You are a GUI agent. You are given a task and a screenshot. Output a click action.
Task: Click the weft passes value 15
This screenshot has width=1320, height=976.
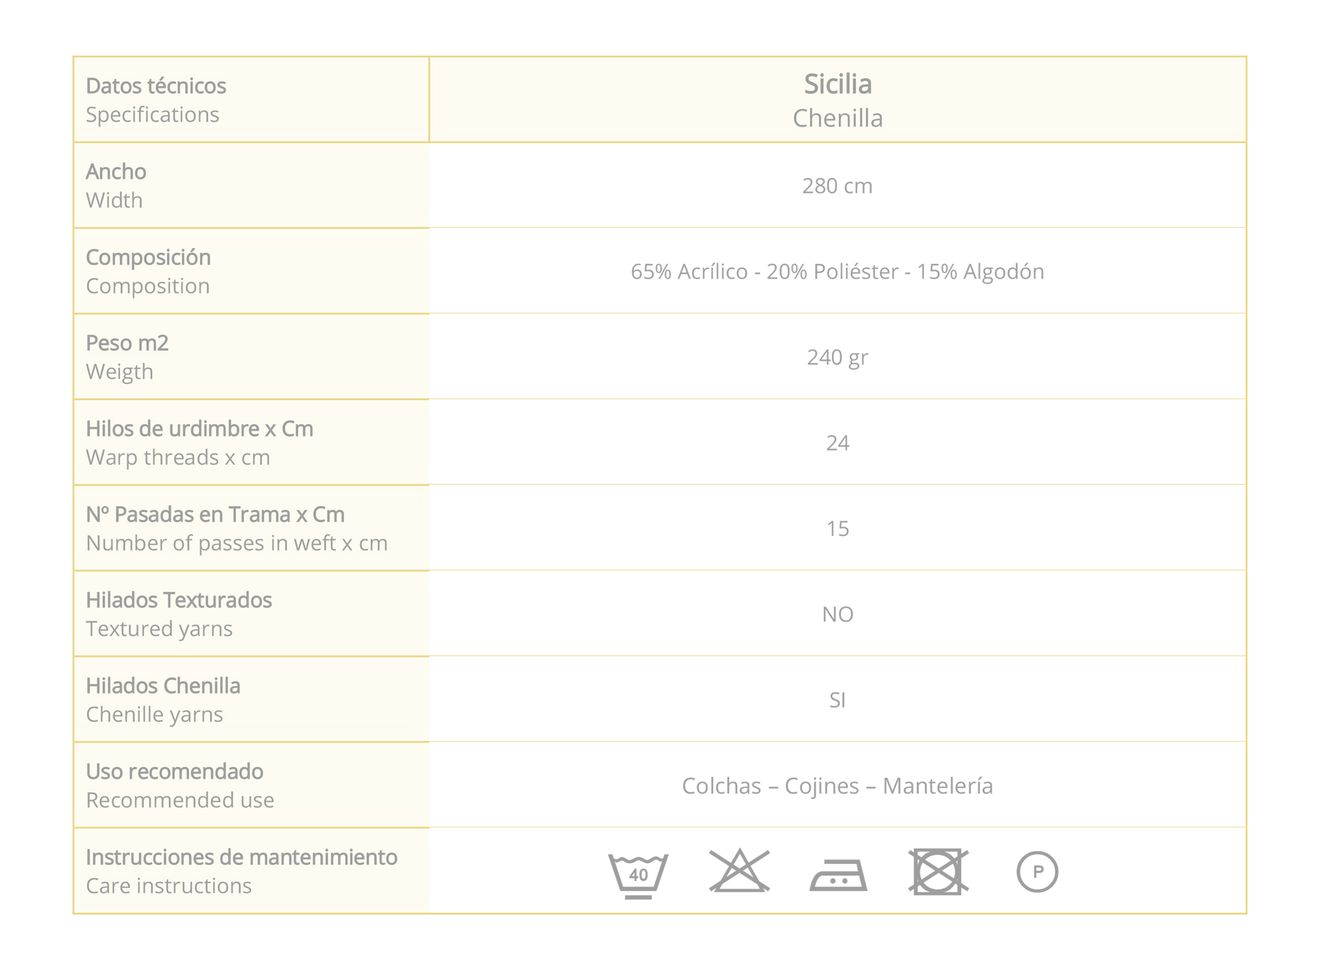(837, 529)
